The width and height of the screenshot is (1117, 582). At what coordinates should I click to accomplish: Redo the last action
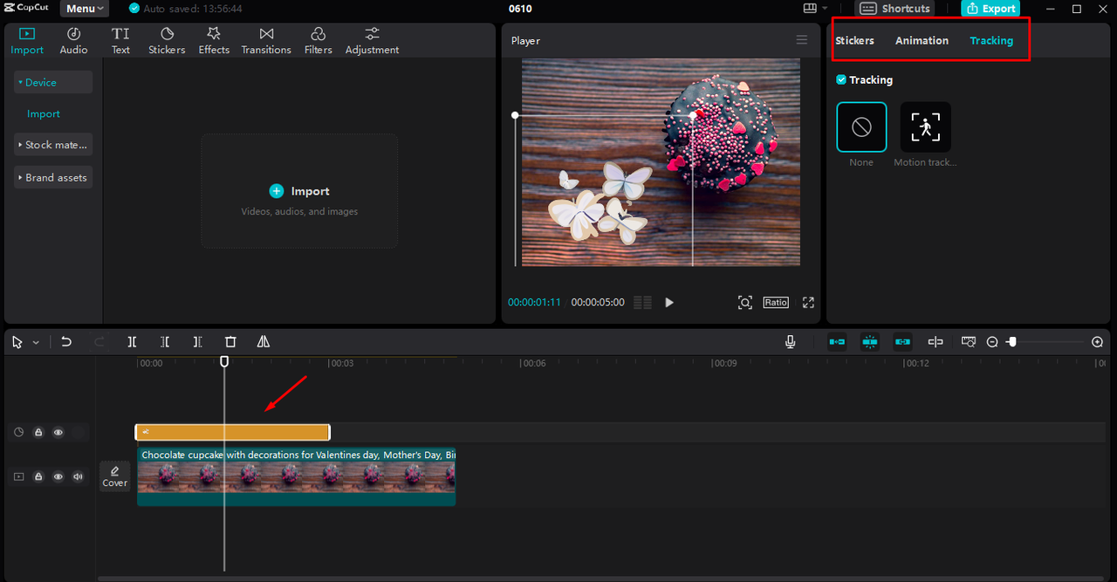click(x=99, y=342)
